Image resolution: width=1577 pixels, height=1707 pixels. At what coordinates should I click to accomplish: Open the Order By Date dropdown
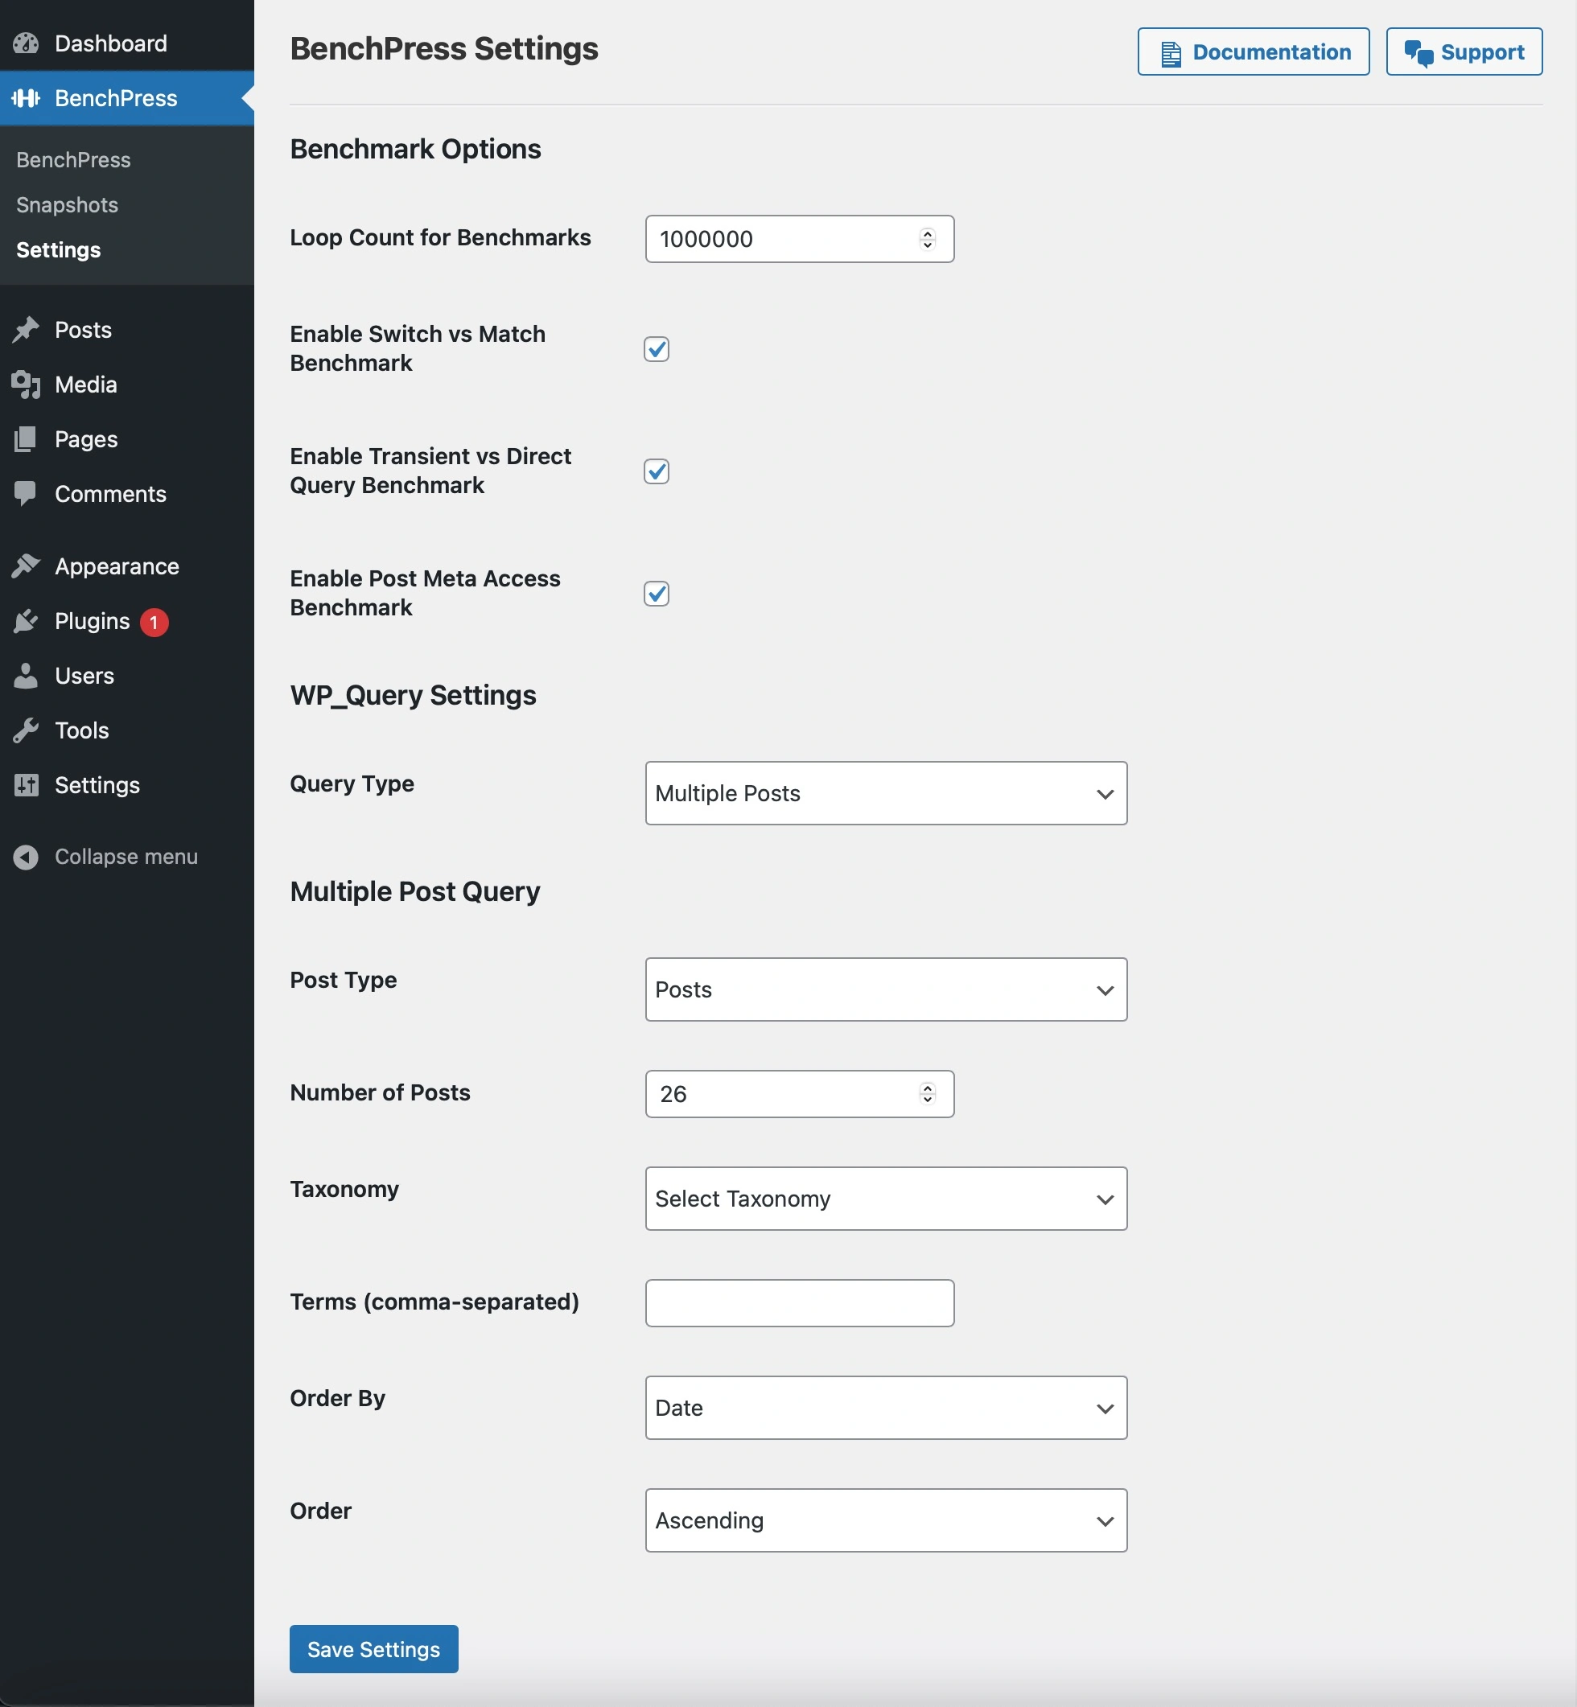(x=886, y=1408)
